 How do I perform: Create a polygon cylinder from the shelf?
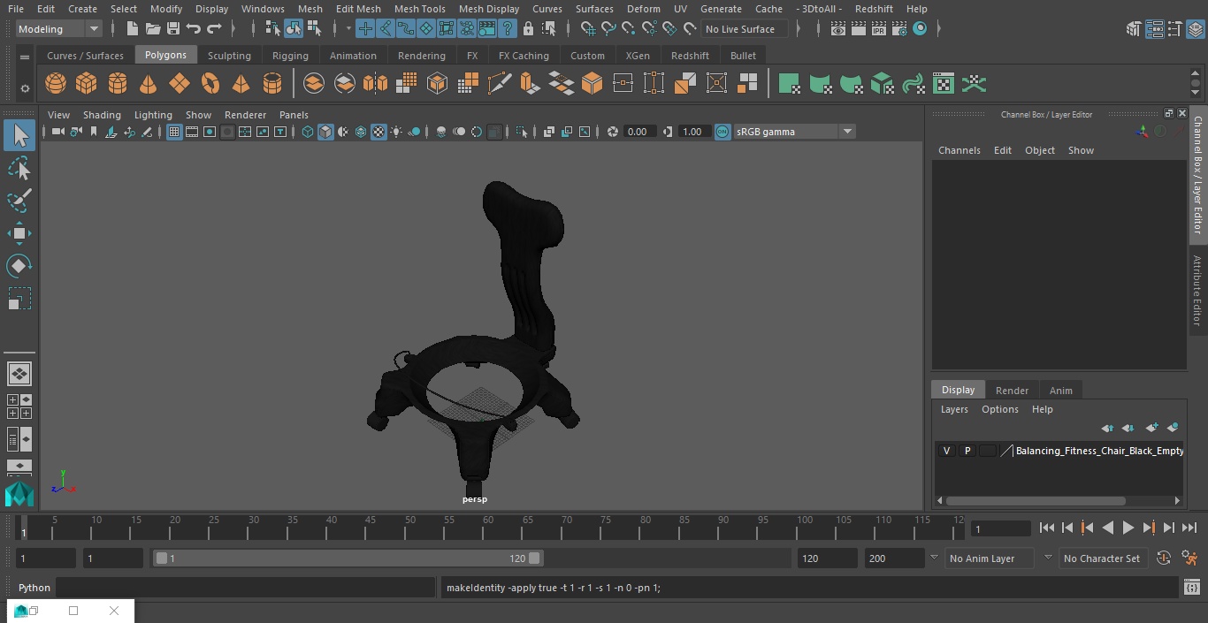pos(118,84)
